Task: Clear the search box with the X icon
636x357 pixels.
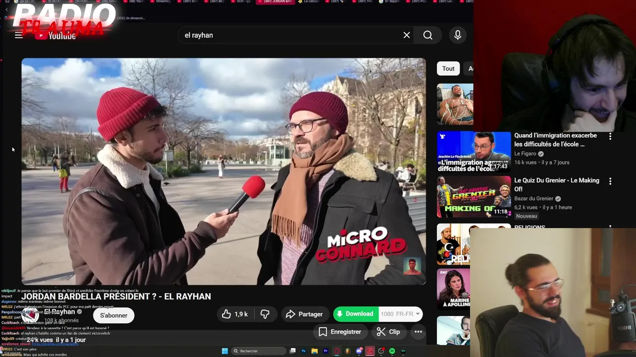Action: pyautogui.click(x=406, y=35)
